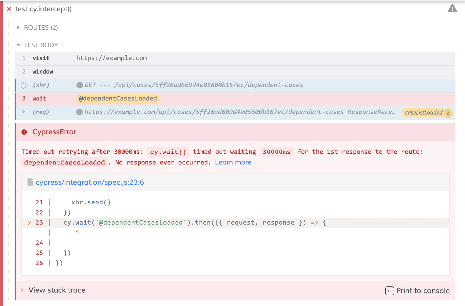
Task: Click the spinner icon on the xhr row
Action: [x=24, y=85]
